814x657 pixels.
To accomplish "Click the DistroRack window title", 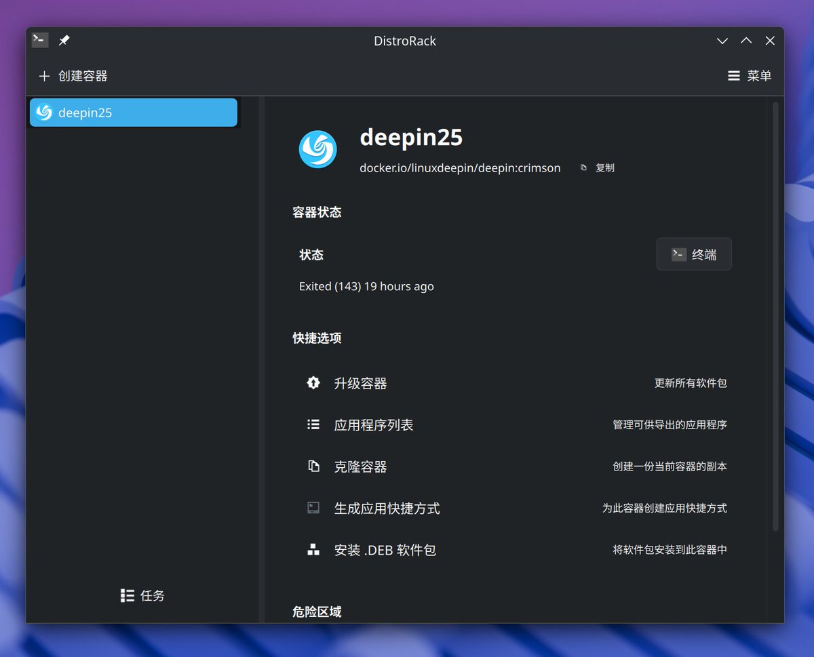I will tap(405, 41).
